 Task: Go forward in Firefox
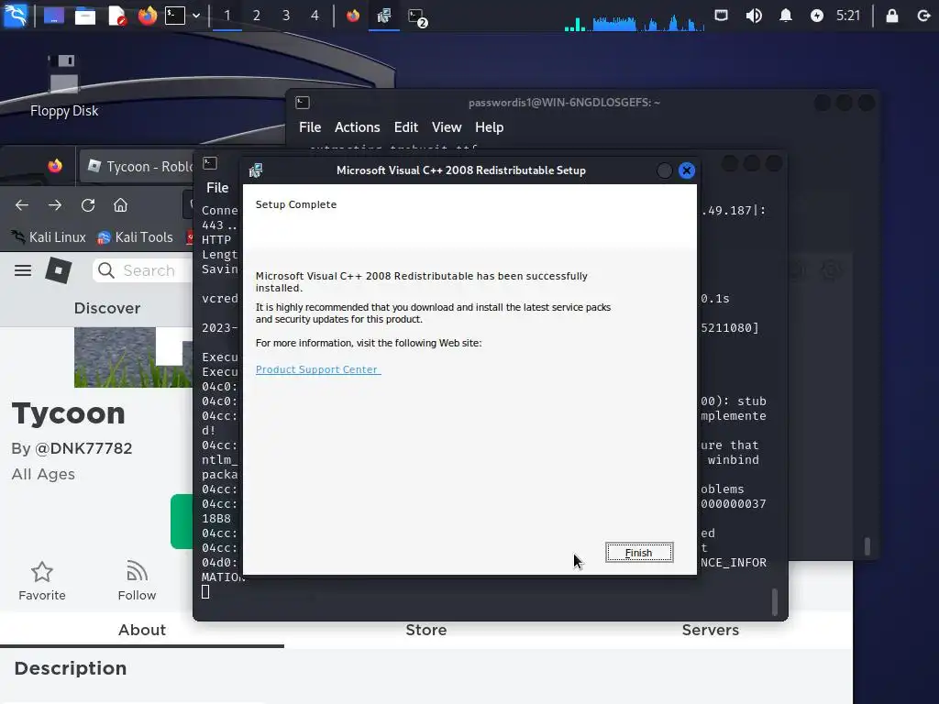click(x=55, y=205)
